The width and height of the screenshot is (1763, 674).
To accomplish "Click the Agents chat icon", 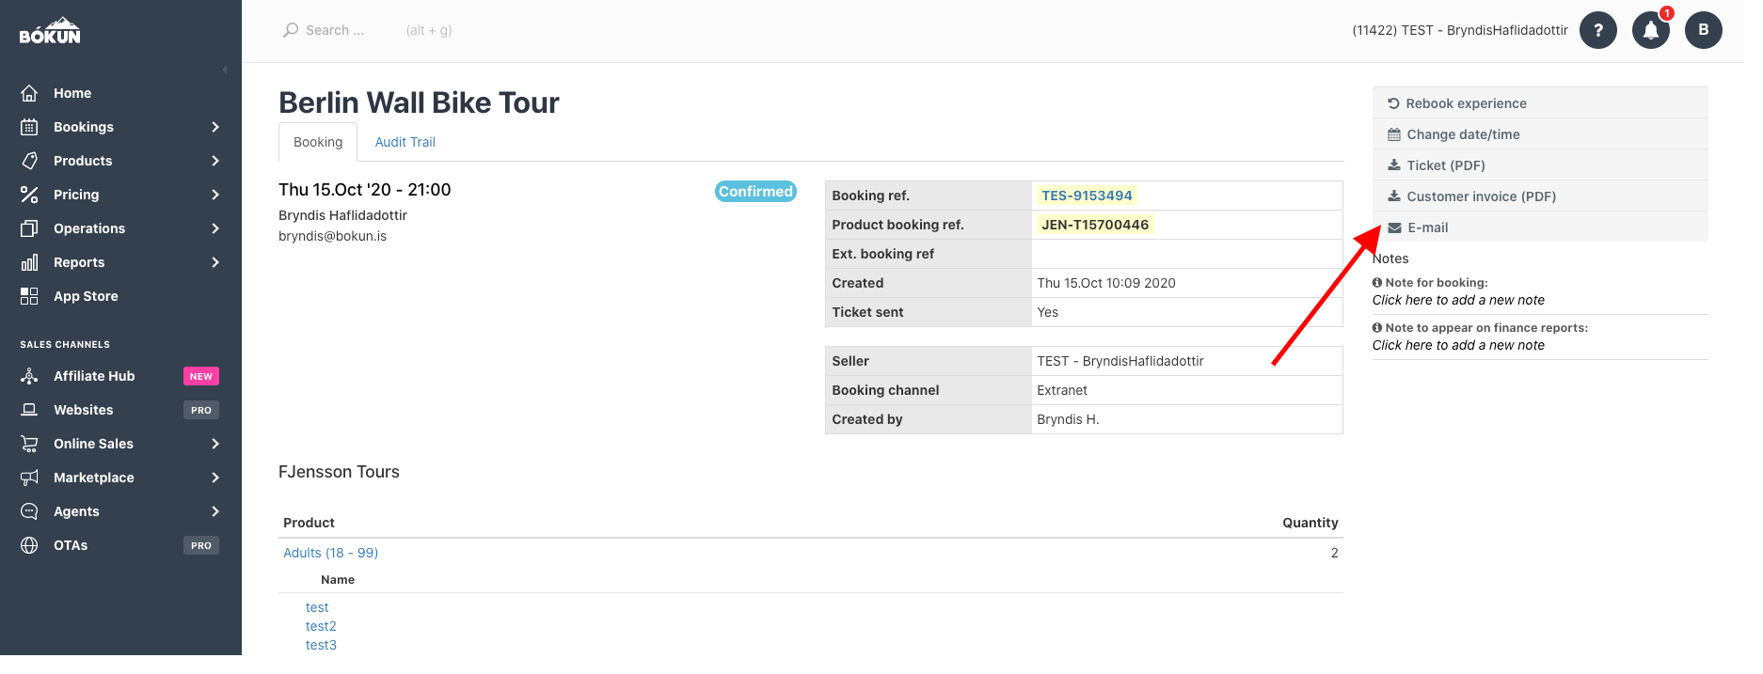I will (x=29, y=511).
